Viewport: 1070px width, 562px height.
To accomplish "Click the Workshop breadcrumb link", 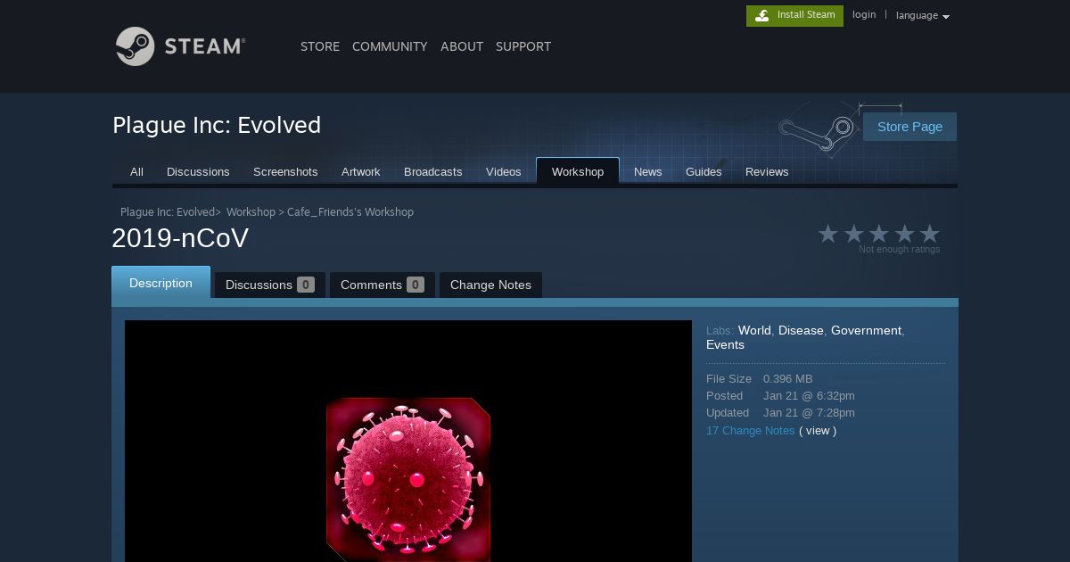I will point(251,212).
